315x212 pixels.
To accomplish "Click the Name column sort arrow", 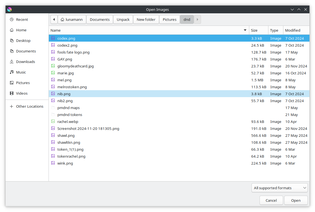I will [x=245, y=30].
